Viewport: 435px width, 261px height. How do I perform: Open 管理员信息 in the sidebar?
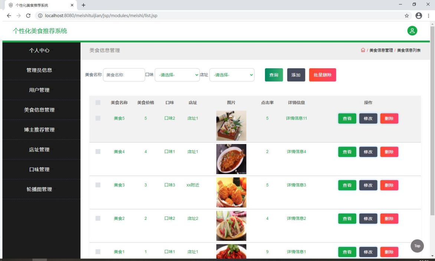click(x=39, y=70)
